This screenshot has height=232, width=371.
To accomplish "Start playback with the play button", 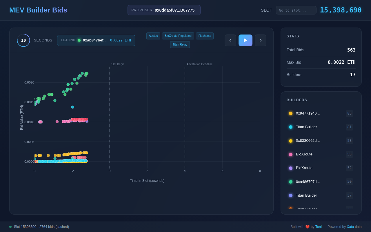I will (245, 40).
